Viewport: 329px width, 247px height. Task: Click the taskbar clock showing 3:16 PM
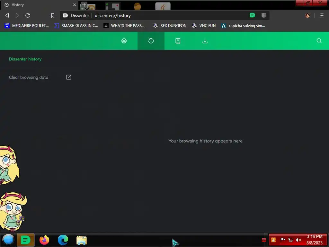click(314, 240)
